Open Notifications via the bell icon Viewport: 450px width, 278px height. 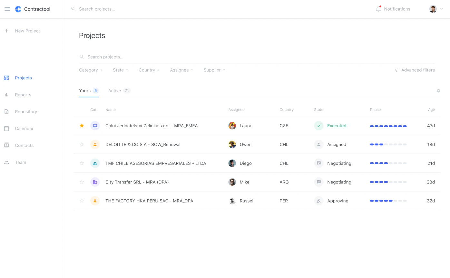(x=378, y=9)
